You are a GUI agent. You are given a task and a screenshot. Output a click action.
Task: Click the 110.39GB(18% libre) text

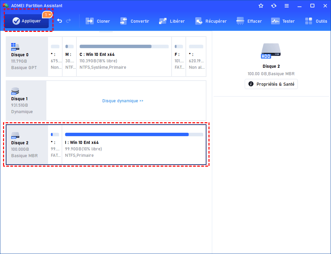[98, 61]
